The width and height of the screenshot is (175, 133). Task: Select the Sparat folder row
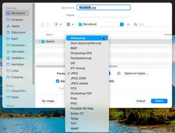coord(104,41)
